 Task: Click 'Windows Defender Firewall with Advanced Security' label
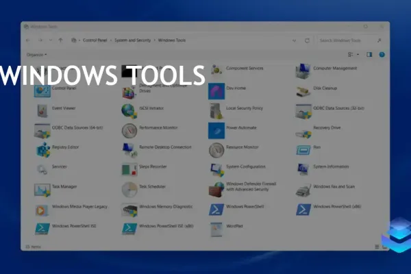click(251, 186)
